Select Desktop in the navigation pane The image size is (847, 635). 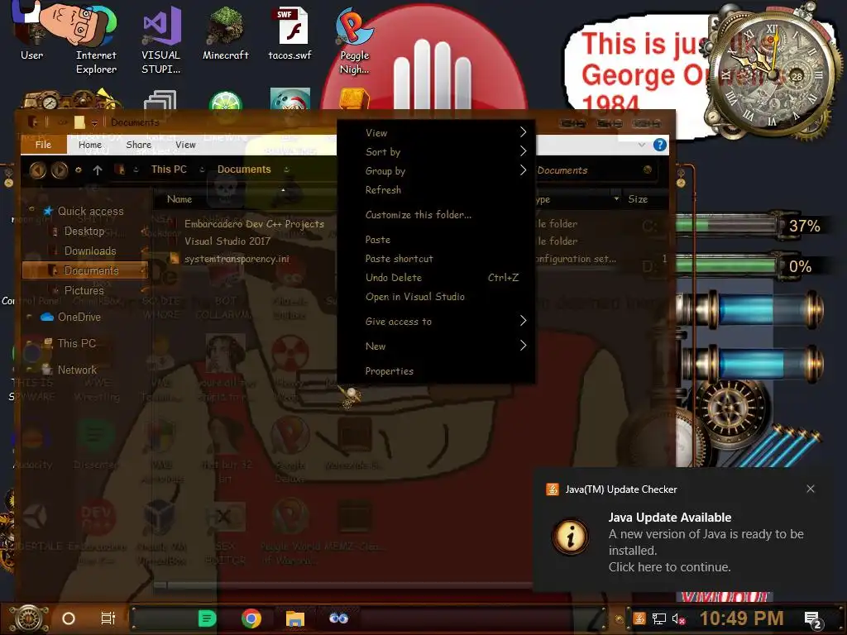pyautogui.click(x=84, y=232)
